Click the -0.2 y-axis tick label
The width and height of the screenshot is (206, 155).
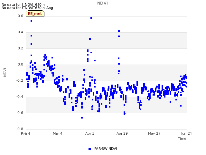[20, 80]
